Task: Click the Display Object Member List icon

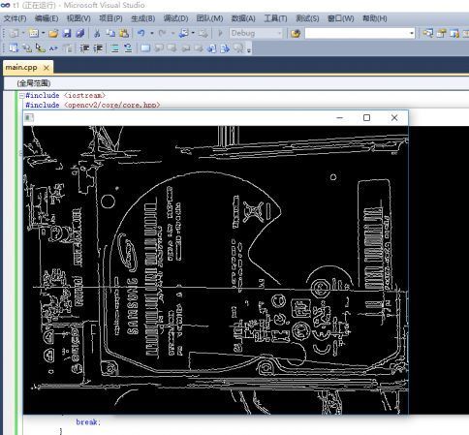Action: tap(14, 48)
